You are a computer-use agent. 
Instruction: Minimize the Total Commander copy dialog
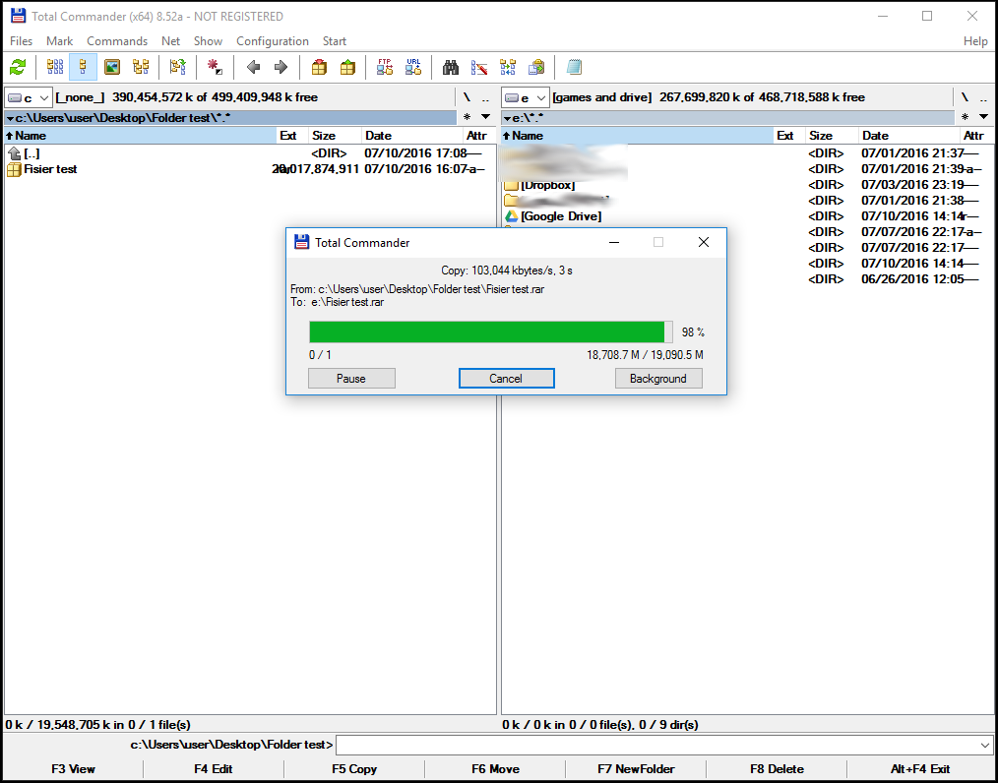[x=614, y=242]
